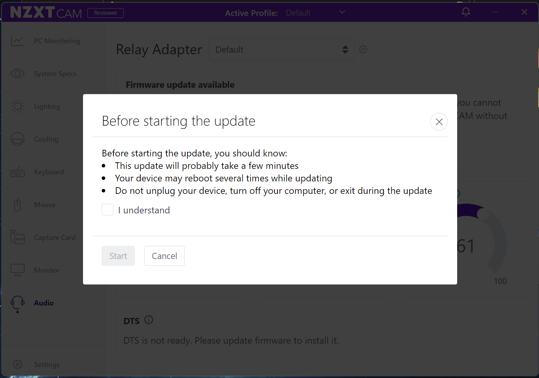Expand the Active Profile dropdown chevron
Viewport: 539px width, 378px height.
(342, 12)
